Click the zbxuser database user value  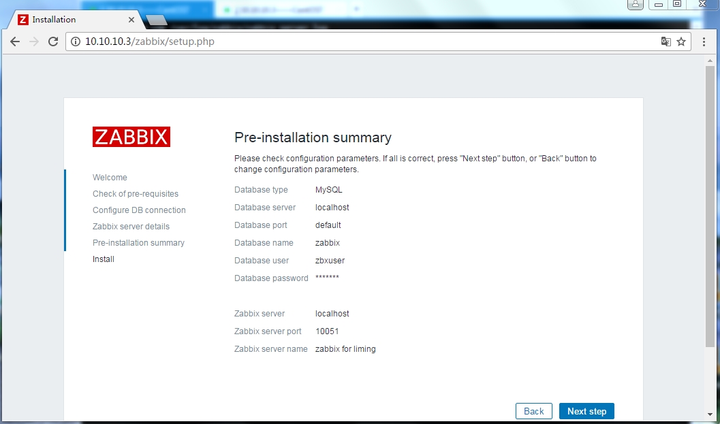330,261
